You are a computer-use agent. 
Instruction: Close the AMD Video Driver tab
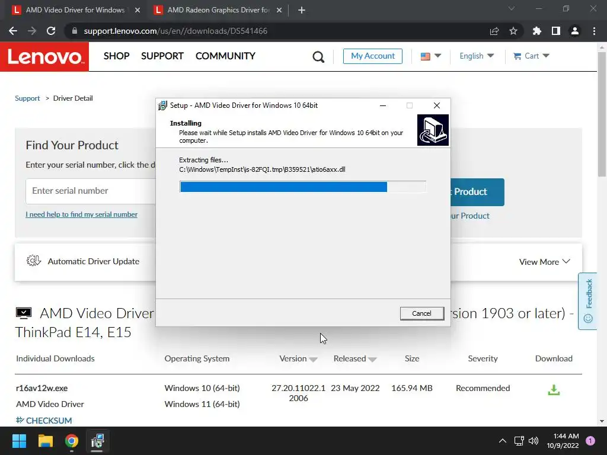pos(138,11)
